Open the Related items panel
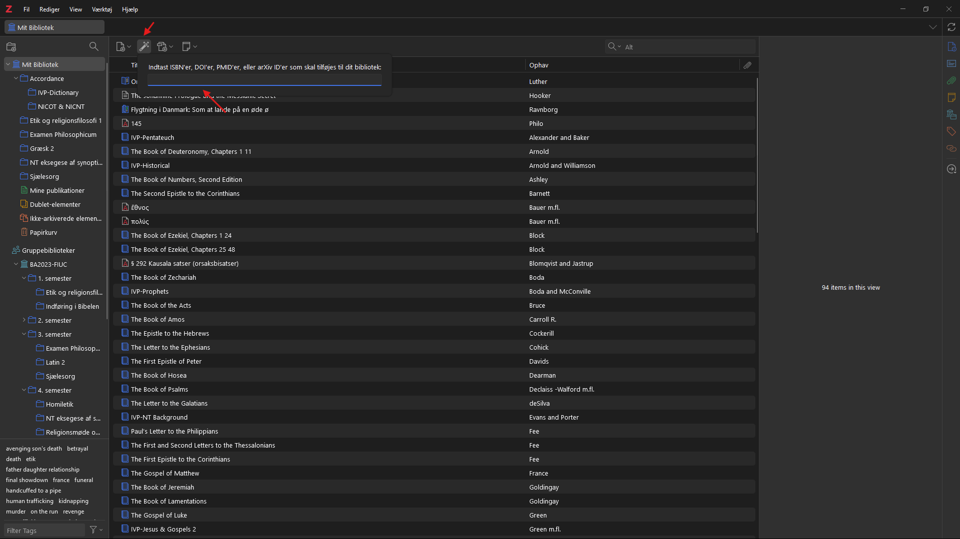This screenshot has height=539, width=960. (951, 148)
